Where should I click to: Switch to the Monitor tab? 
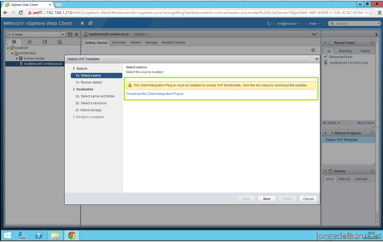[136, 43]
